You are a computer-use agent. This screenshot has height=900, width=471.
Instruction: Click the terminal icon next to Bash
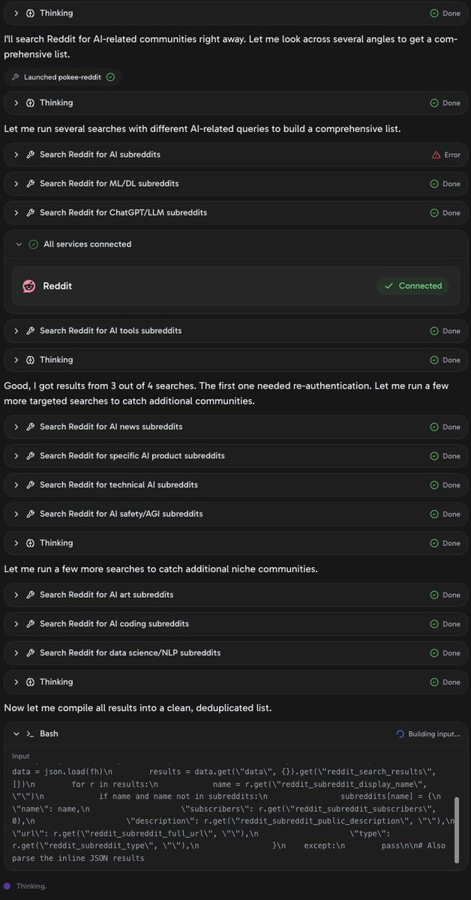click(31, 733)
